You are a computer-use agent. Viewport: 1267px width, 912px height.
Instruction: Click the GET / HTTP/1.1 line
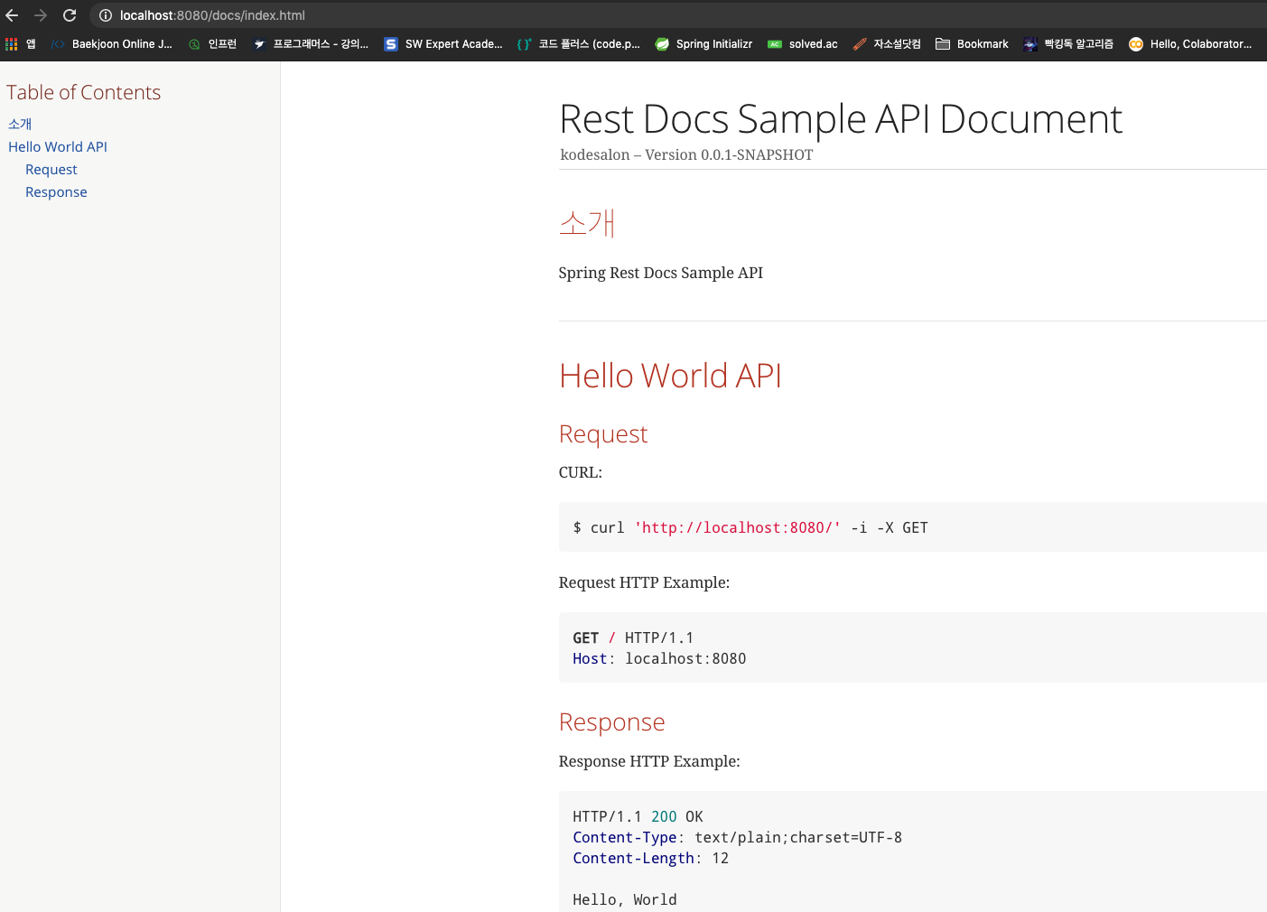[633, 637]
